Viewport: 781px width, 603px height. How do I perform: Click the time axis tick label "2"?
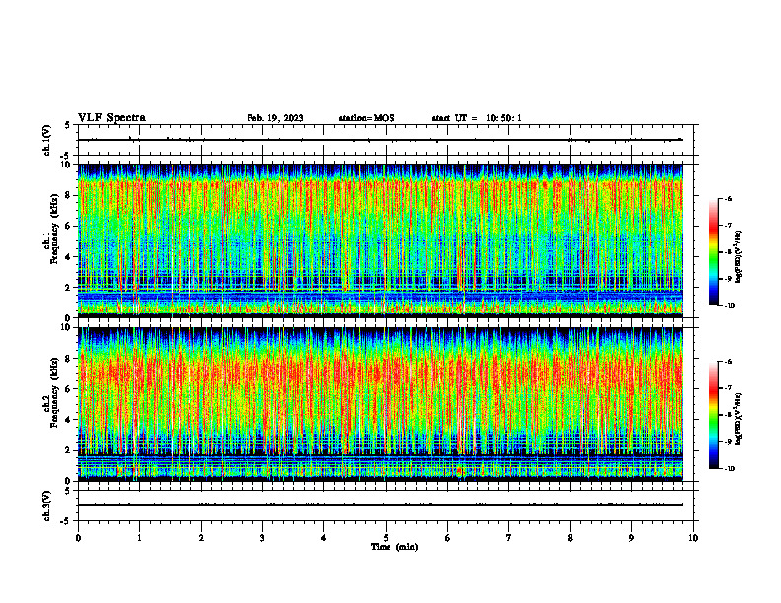[x=201, y=538]
